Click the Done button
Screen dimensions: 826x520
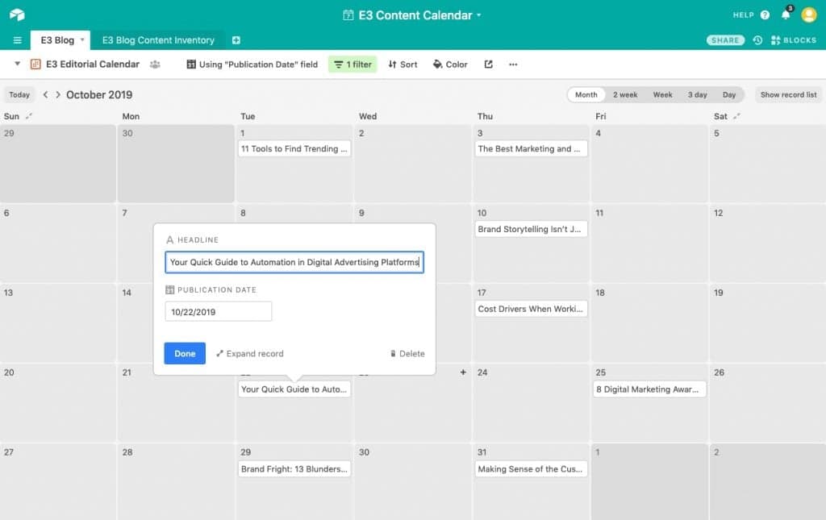tap(185, 354)
